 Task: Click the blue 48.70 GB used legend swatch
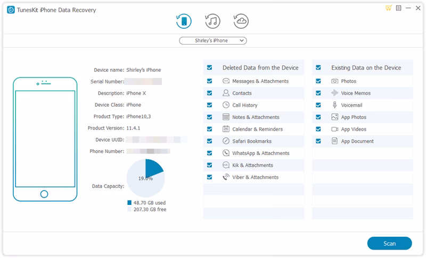click(x=129, y=203)
